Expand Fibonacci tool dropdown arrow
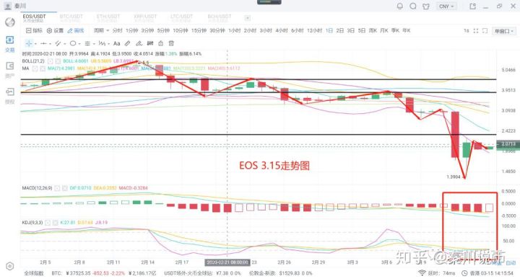This screenshot has width=520, height=279. point(94,44)
